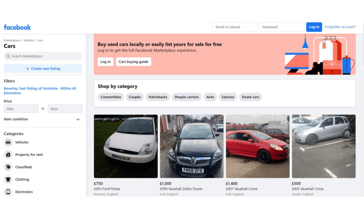
Task: Click the Electronics phone icon
Action: (8, 192)
